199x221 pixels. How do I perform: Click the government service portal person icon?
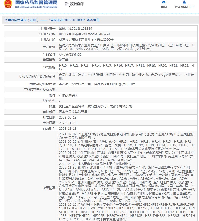click(184, 2)
